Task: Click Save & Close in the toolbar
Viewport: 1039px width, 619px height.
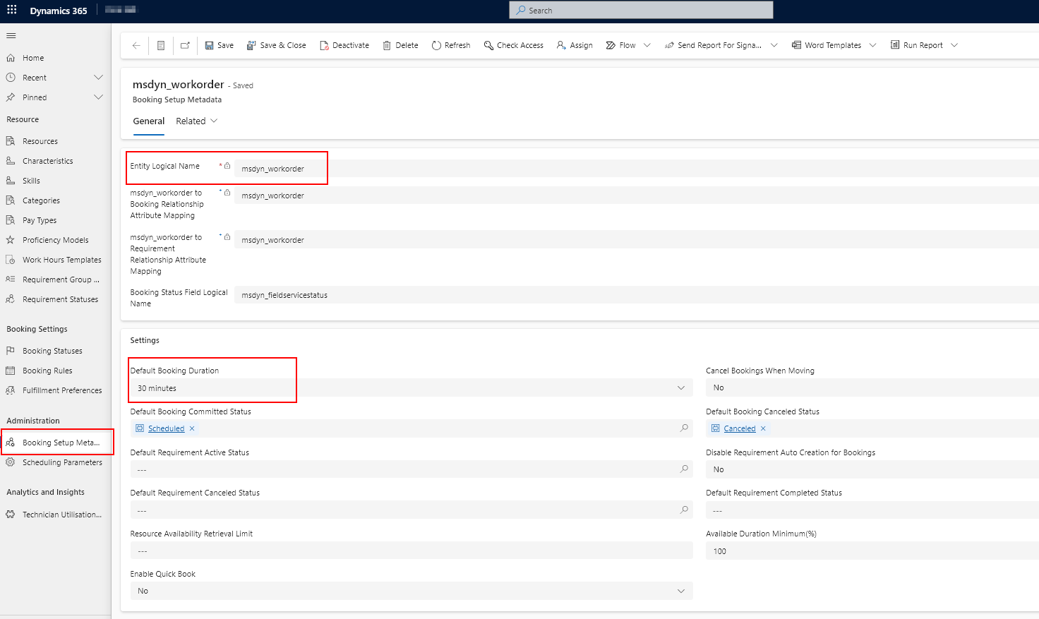Action: pyautogui.click(x=276, y=44)
